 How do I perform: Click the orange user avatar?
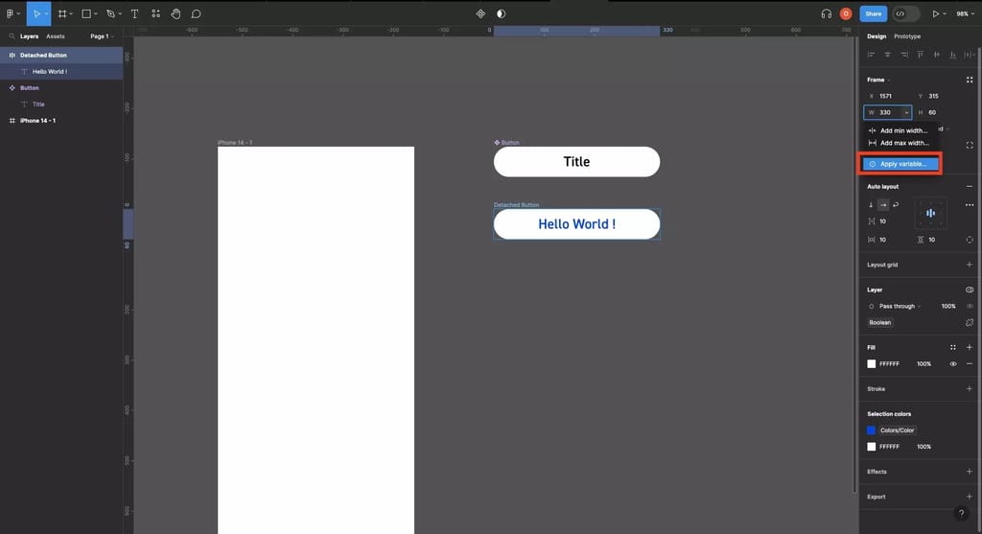[x=846, y=13]
